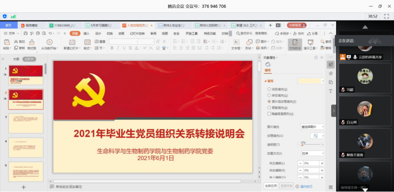The image size is (394, 192).
Task: Select slide 3 thumbnail in slide panel
Action: click(25, 123)
